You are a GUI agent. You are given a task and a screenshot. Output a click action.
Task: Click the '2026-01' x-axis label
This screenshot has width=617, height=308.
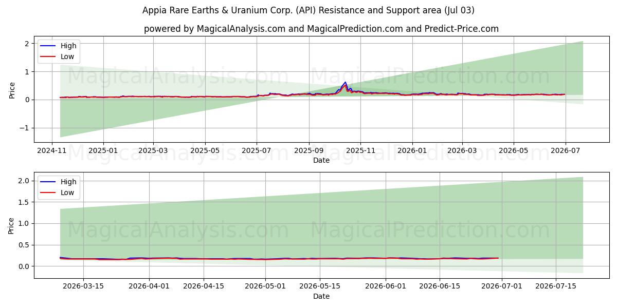coord(412,151)
